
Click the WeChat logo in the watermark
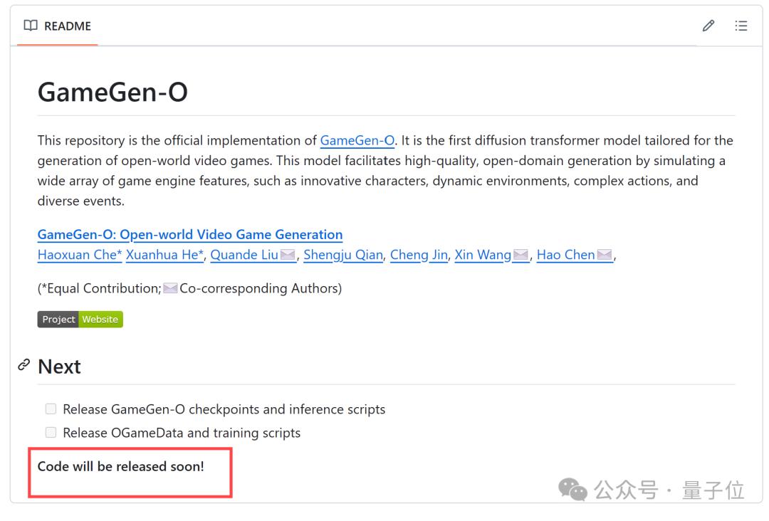572,489
